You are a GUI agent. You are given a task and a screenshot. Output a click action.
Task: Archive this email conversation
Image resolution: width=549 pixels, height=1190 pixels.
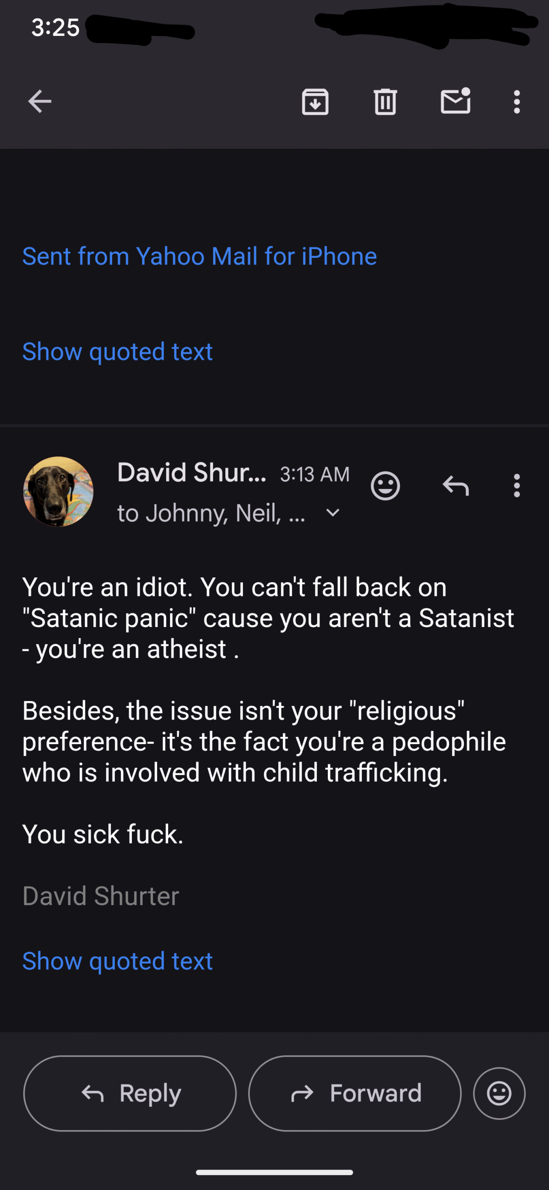pos(315,101)
